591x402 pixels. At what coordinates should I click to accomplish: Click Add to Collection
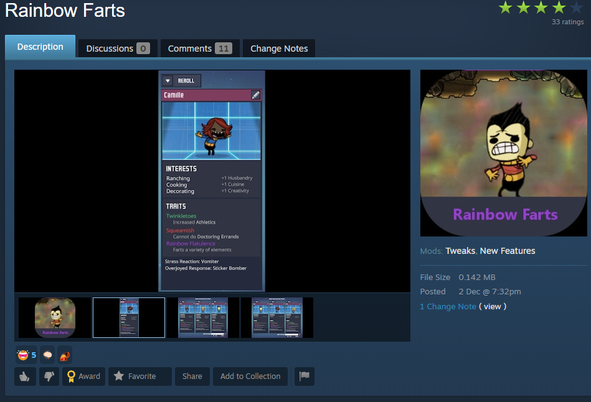pyautogui.click(x=250, y=376)
